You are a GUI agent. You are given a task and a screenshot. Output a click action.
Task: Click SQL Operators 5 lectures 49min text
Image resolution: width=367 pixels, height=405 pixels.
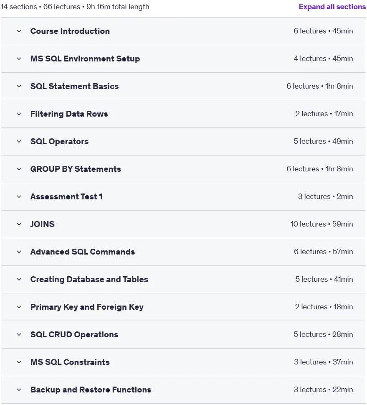click(323, 141)
